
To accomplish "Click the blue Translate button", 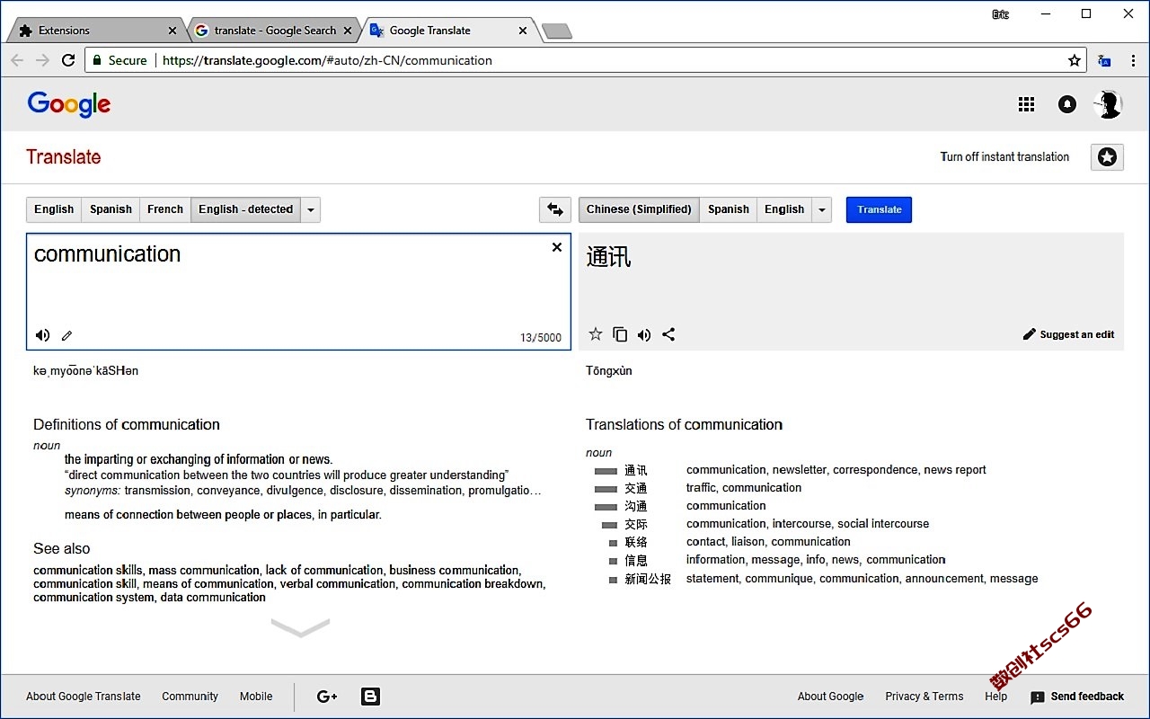I will [879, 209].
